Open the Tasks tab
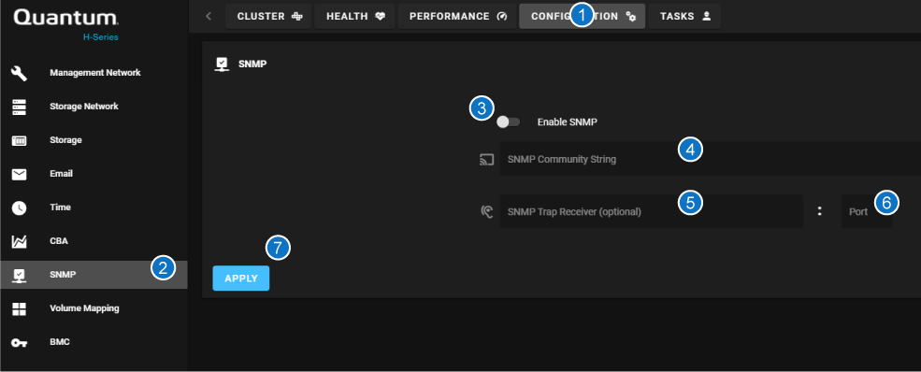This screenshot has height=372, width=921. 684,17
